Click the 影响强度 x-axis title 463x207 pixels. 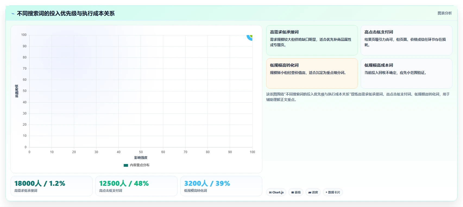(x=141, y=158)
